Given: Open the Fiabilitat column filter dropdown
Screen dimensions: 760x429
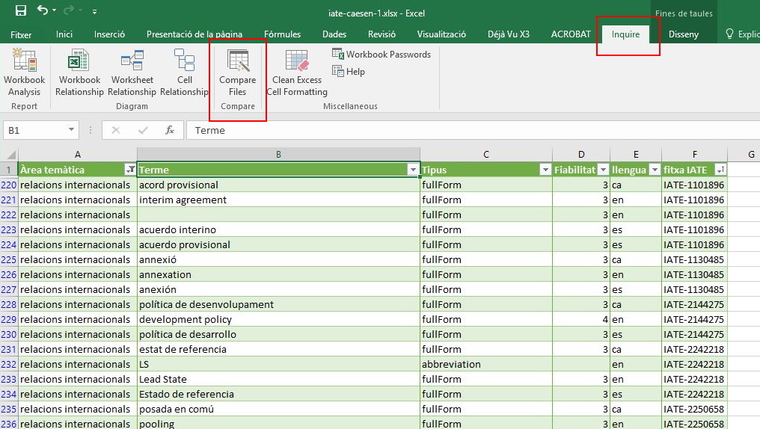Looking at the screenshot, I should pos(603,170).
